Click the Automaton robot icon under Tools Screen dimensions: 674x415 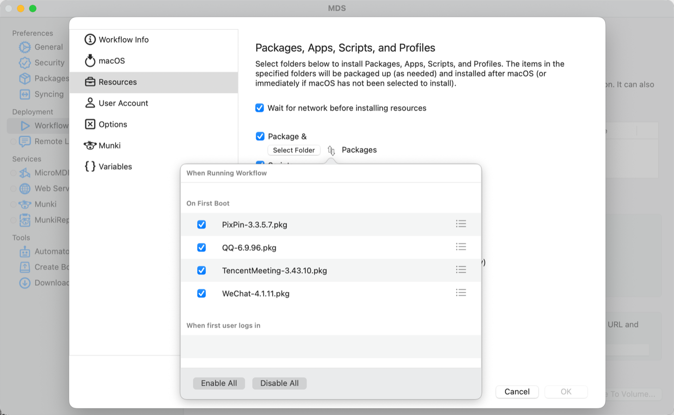point(25,251)
